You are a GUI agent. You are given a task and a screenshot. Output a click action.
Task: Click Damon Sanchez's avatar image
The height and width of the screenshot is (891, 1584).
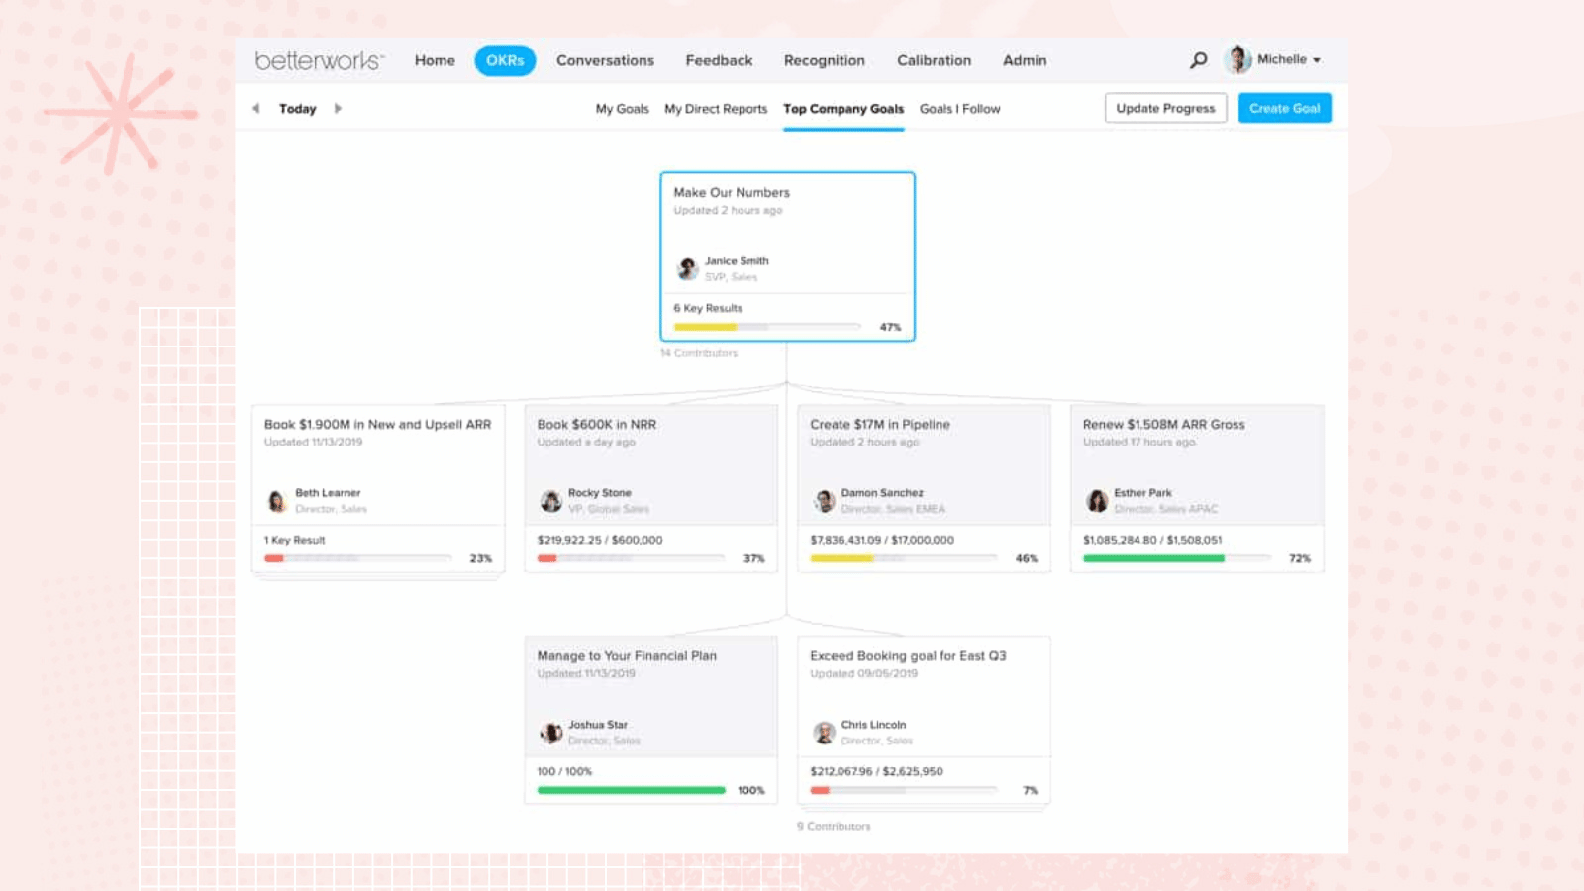click(823, 499)
